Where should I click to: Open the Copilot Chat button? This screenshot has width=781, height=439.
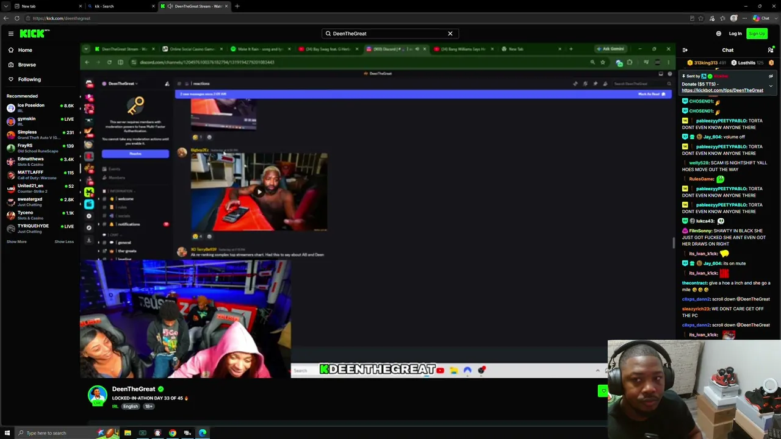pos(761,18)
